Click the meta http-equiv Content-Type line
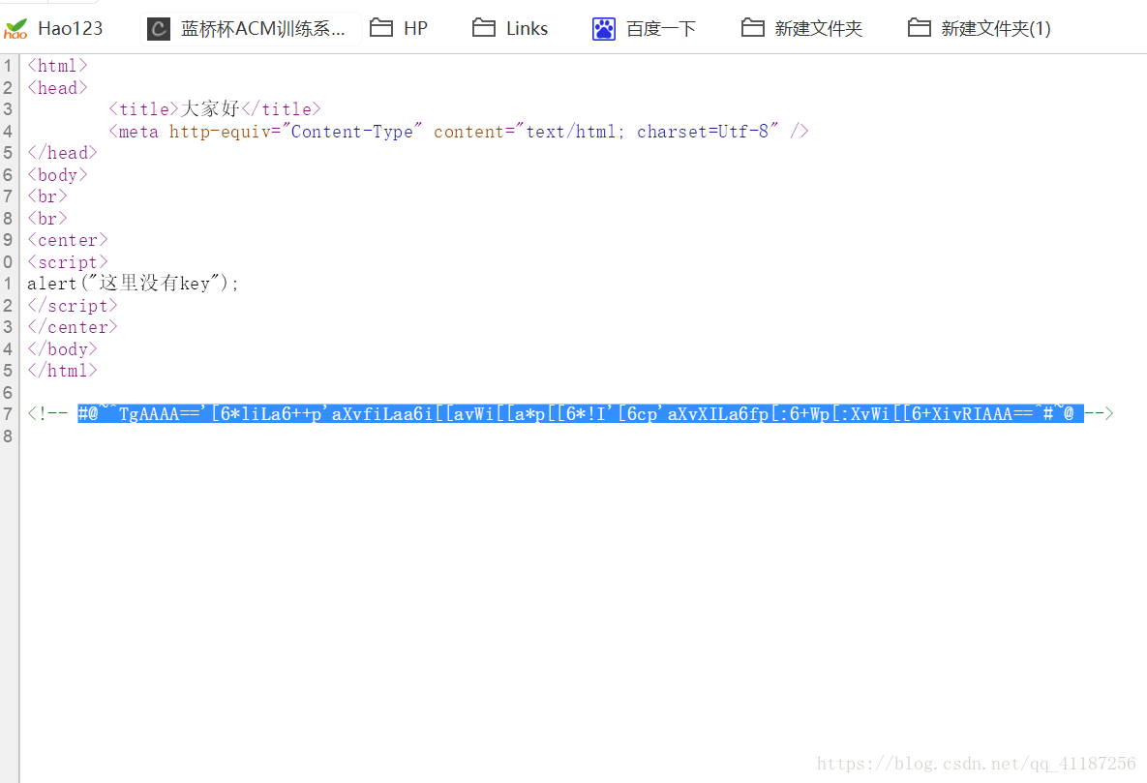The height and width of the screenshot is (783, 1147). pyautogui.click(x=459, y=132)
